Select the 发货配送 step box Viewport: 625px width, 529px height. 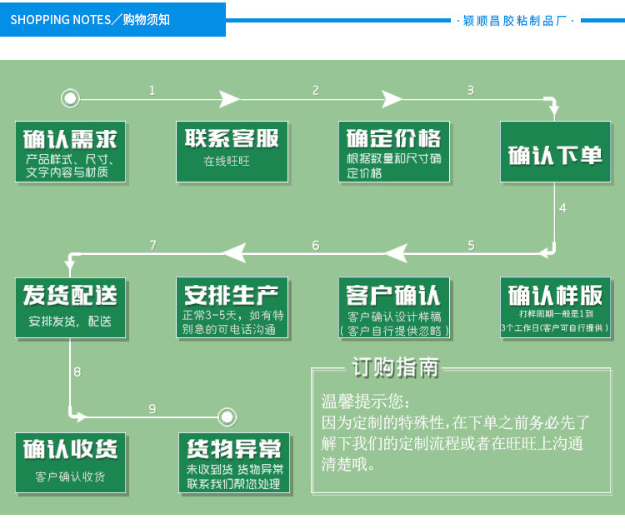point(71,307)
